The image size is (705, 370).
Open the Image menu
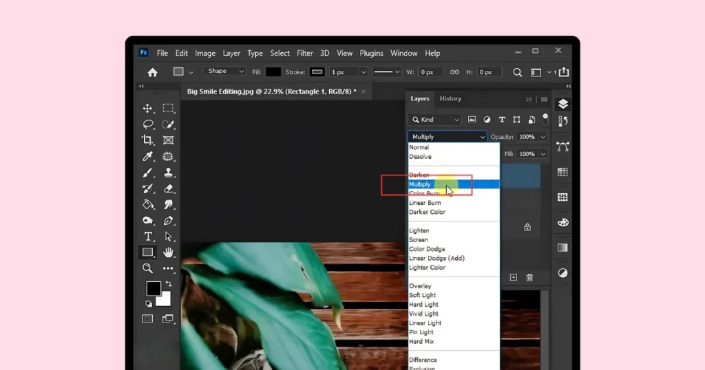pyautogui.click(x=205, y=53)
